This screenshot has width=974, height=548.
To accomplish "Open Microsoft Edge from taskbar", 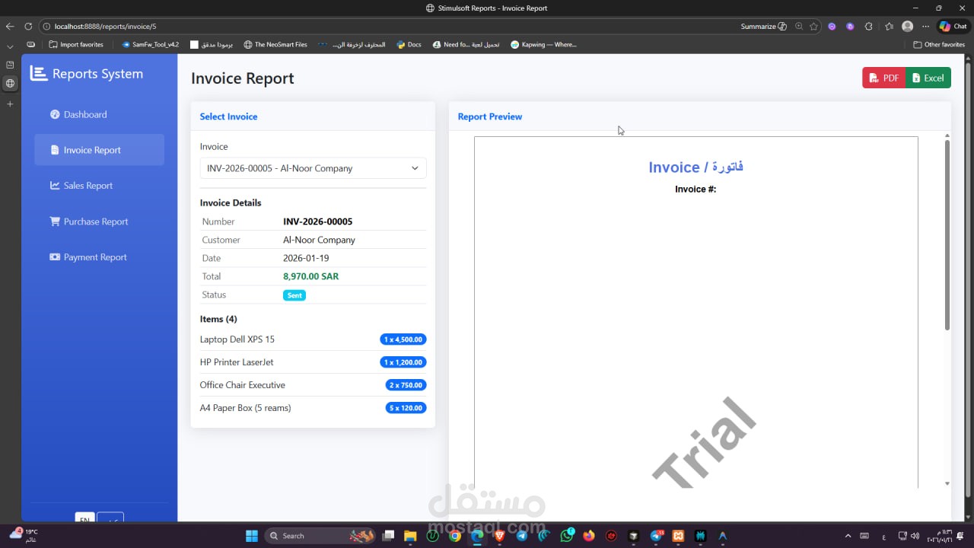I will [477, 536].
